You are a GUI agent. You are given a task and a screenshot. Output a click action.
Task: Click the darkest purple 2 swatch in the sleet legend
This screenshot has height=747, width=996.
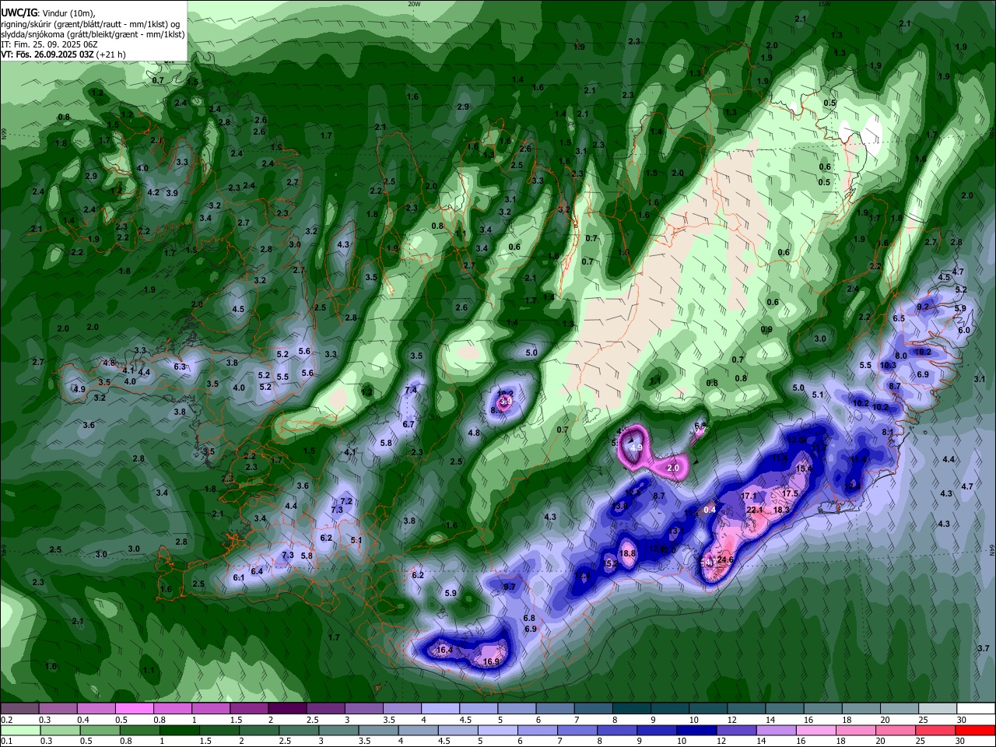click(287, 709)
